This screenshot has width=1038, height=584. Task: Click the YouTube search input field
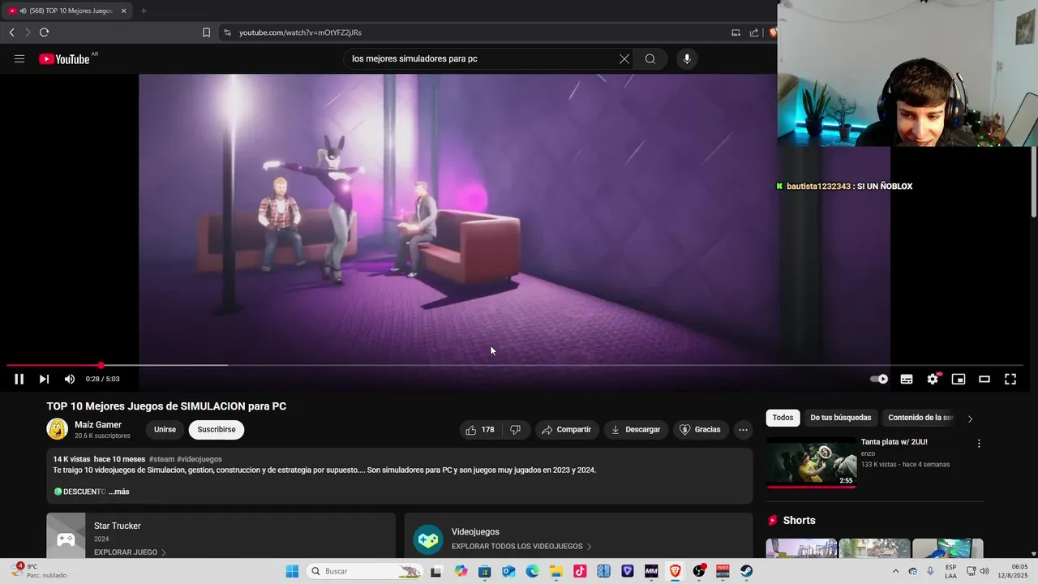click(483, 58)
